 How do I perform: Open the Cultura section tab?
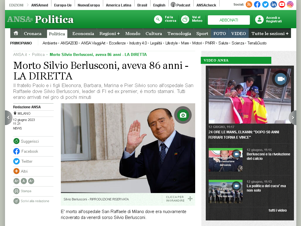(153, 34)
